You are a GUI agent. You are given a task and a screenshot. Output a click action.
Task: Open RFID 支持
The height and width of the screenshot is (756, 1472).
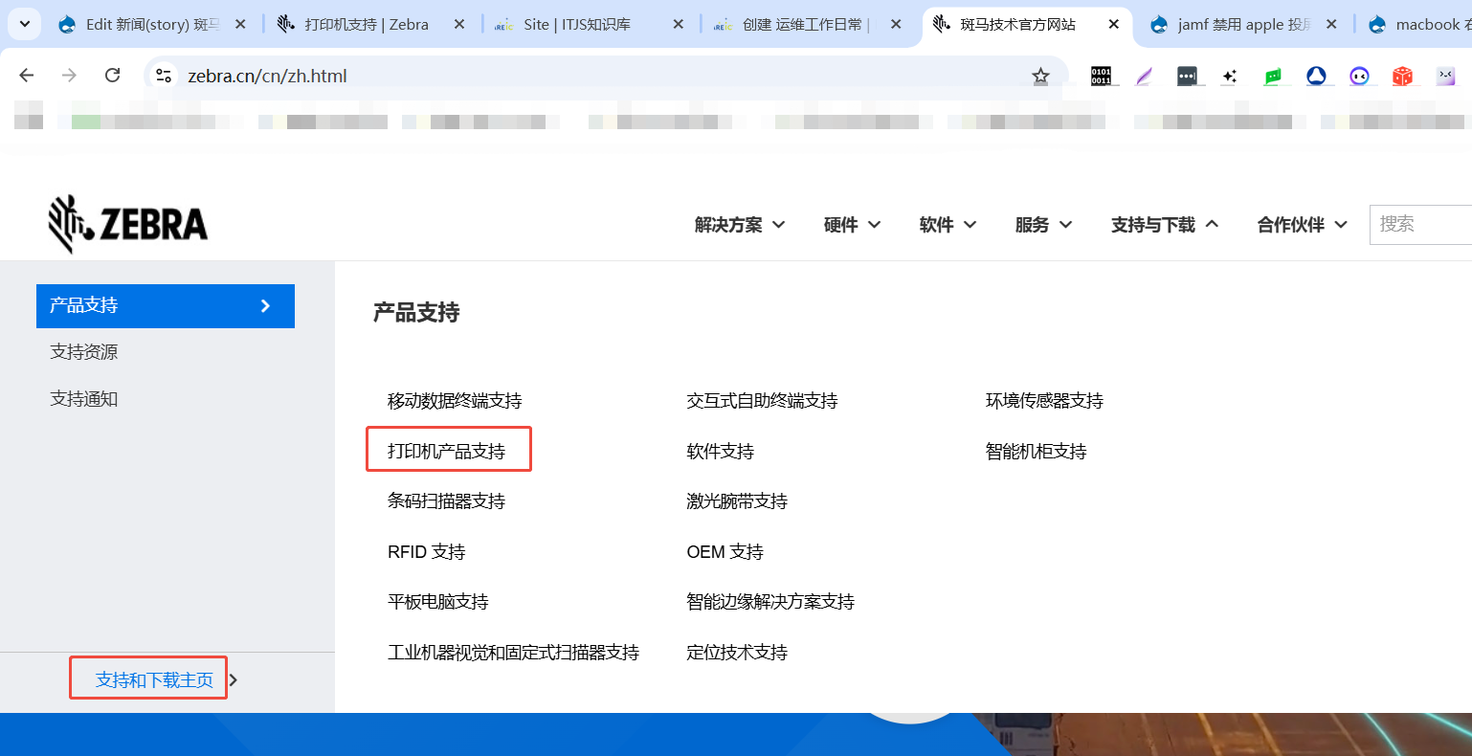click(x=426, y=551)
